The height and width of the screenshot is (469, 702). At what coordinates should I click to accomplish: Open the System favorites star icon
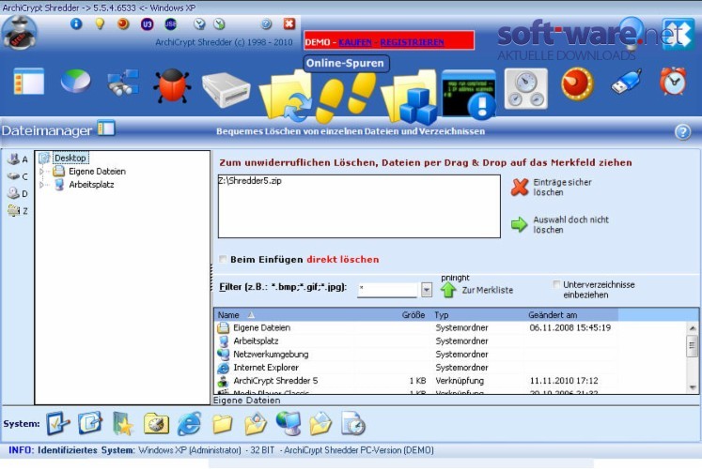pos(123,423)
